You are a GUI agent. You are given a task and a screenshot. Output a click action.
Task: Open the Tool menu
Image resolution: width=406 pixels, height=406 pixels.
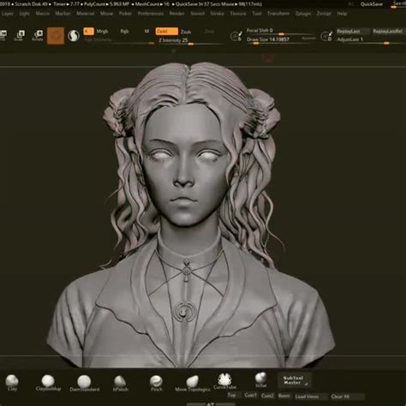point(257,14)
